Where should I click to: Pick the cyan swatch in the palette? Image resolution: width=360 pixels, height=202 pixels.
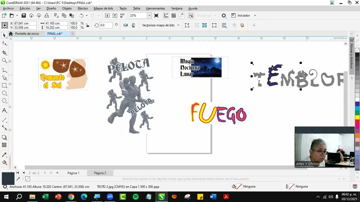357,108
